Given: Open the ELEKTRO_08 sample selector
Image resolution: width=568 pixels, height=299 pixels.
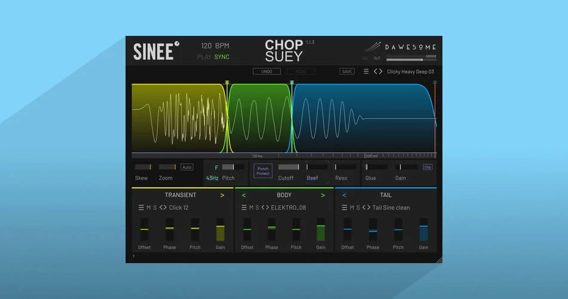Looking at the screenshot, I should click(x=288, y=208).
